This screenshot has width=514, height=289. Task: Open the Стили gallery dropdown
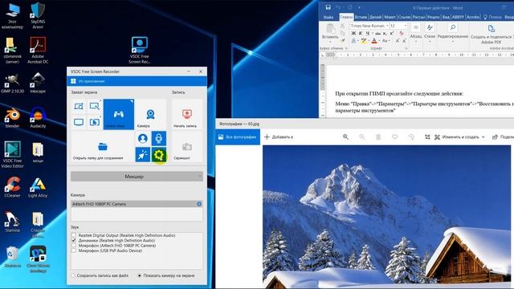pyautogui.click(x=430, y=34)
